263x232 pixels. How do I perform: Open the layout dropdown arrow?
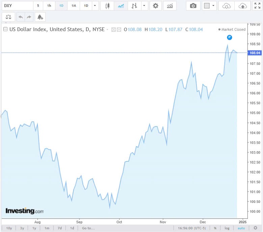coord(213,6)
